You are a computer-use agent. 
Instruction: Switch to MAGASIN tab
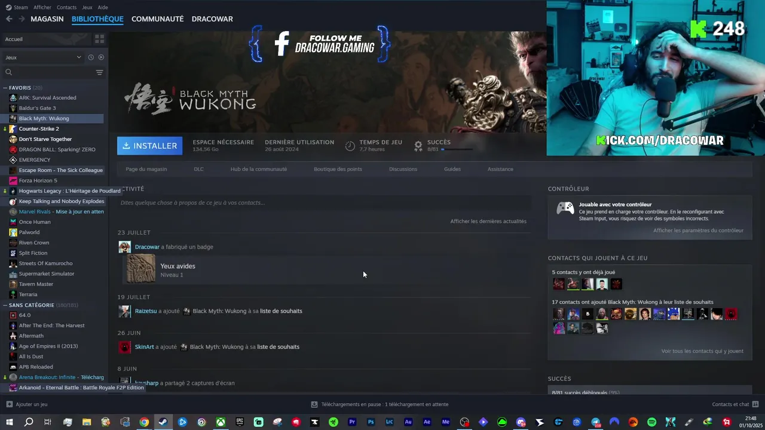pyautogui.click(x=47, y=19)
